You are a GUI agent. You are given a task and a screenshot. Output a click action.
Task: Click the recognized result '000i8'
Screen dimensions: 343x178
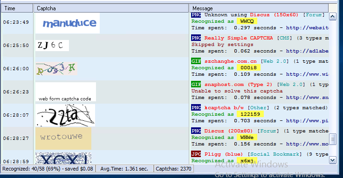coord(248,68)
